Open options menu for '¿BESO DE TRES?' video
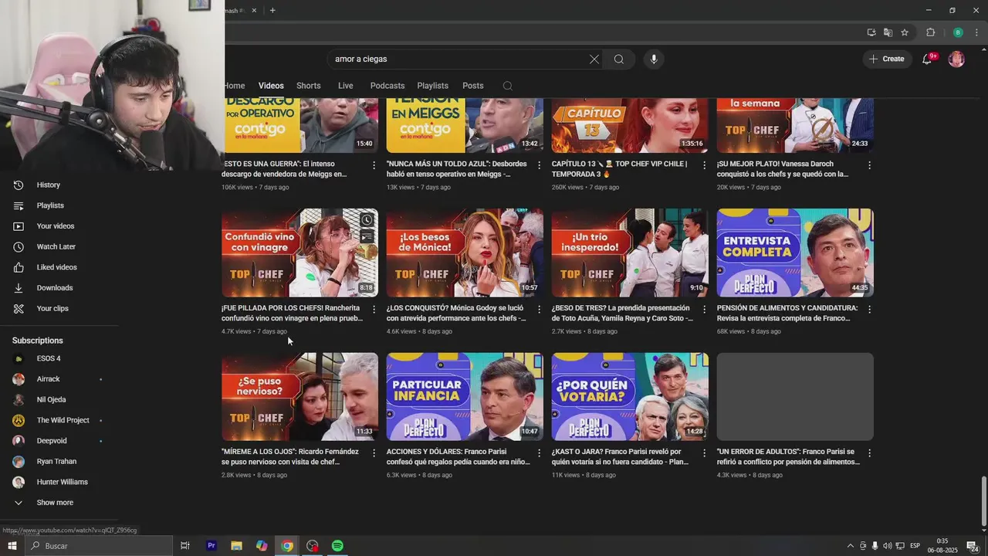 coord(705,310)
